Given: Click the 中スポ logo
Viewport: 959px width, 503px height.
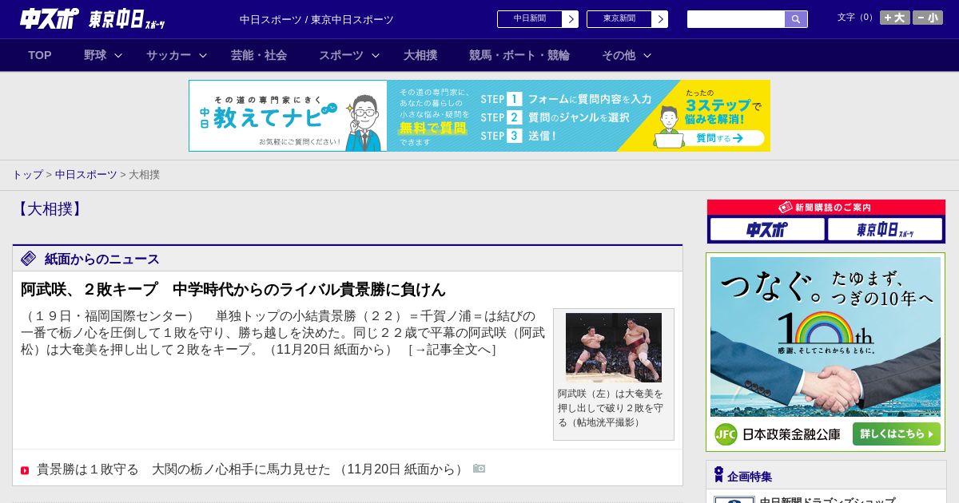Looking at the screenshot, I should (50, 18).
